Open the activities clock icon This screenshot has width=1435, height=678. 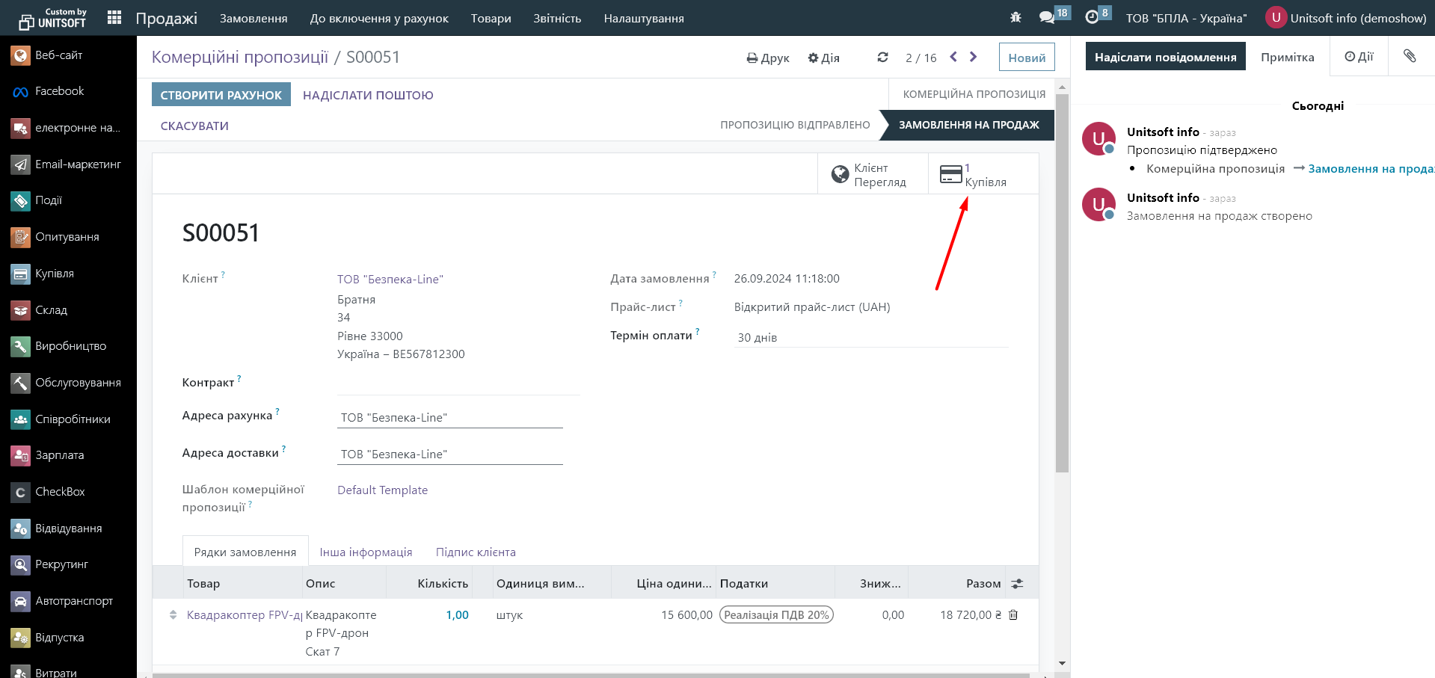point(1092,17)
